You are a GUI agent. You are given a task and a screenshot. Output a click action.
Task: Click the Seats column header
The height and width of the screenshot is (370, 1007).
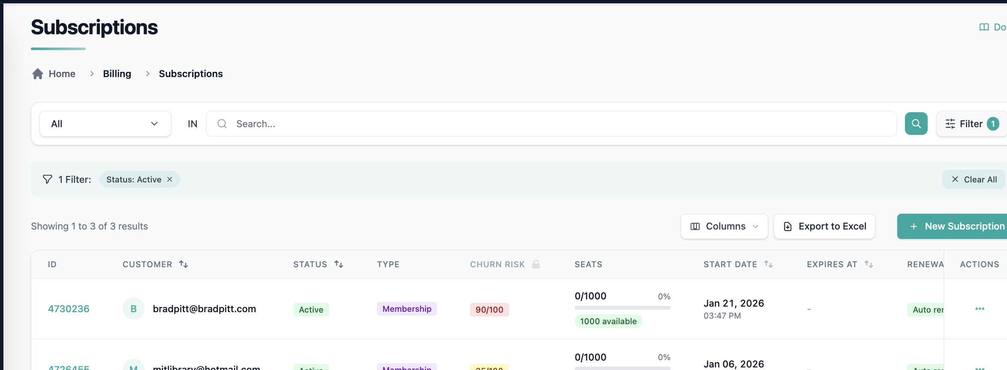(x=588, y=264)
